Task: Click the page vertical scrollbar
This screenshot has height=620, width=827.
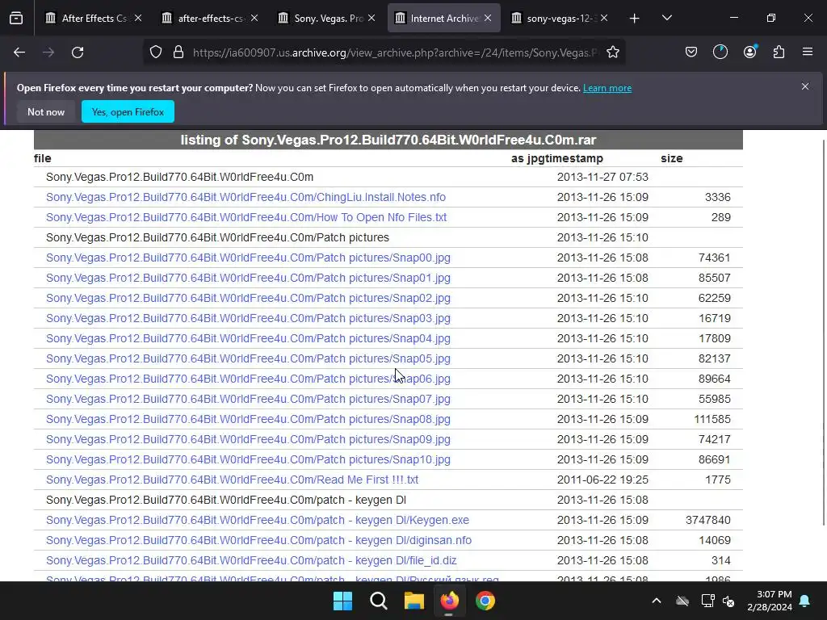Action: pyautogui.click(x=824, y=332)
